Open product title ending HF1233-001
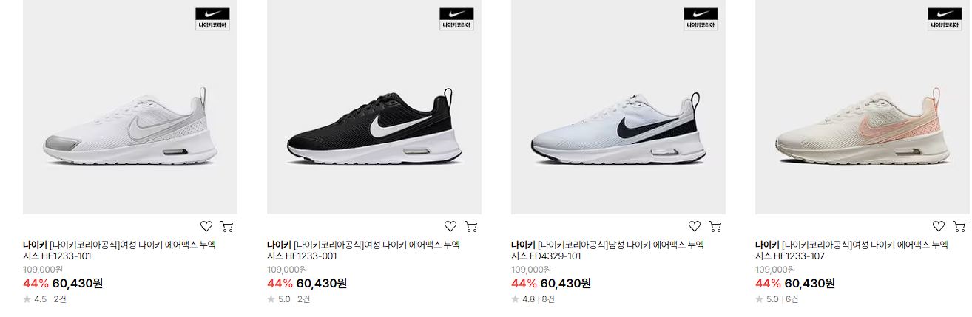Screen dimensions: 972x317 [x=363, y=250]
